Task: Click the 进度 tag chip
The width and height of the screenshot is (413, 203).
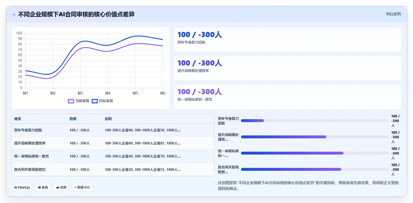Action: click(x=61, y=187)
